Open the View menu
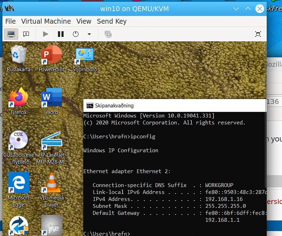282x236 pixels. pyautogui.click(x=84, y=21)
